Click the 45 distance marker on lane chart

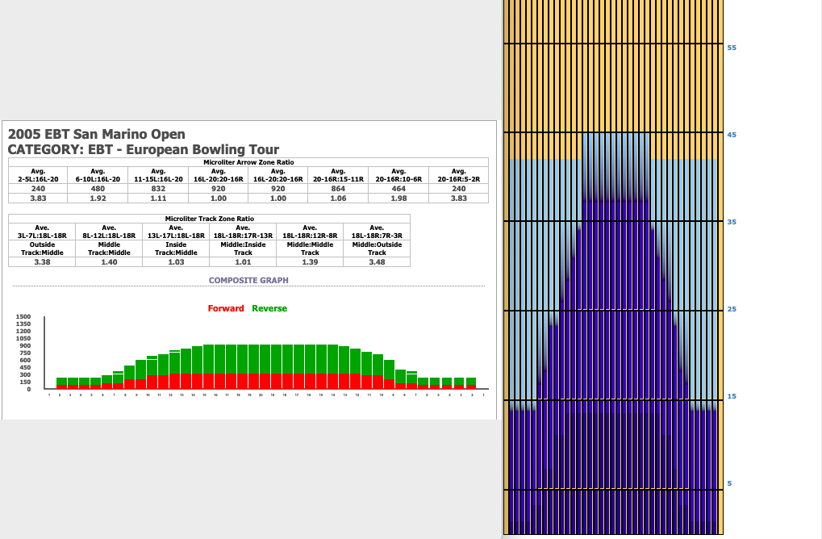coord(732,135)
